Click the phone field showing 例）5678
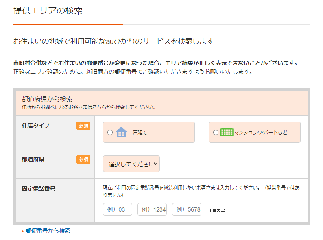The width and height of the screenshot is (323, 240). point(187,209)
